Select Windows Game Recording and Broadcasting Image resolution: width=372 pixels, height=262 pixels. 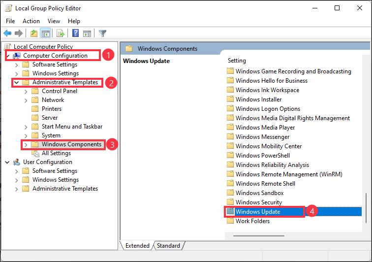pos(293,71)
